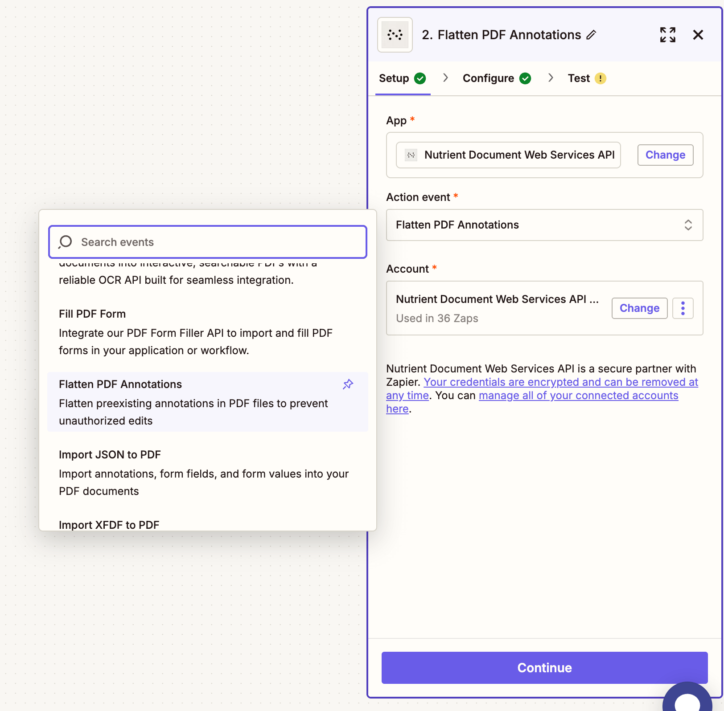Click the chevron between Setup and Configure
The image size is (724, 711).
[445, 78]
